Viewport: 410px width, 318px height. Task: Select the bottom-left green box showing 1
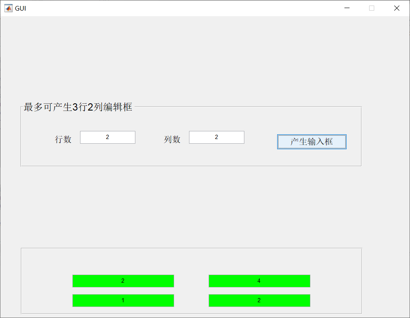(x=123, y=301)
